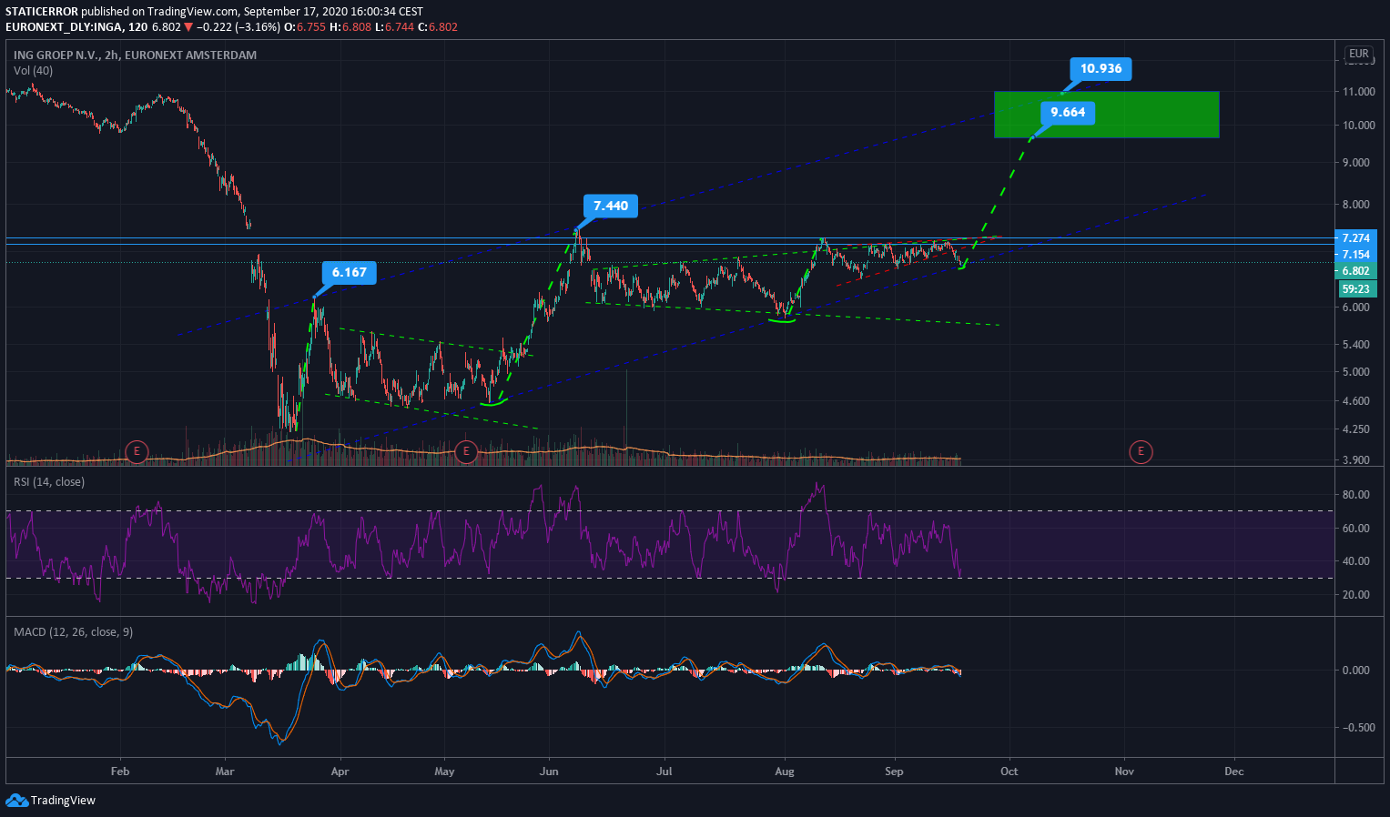The image size is (1390, 817).
Task: Click the 8.000 price axis value
Action: point(1356,205)
